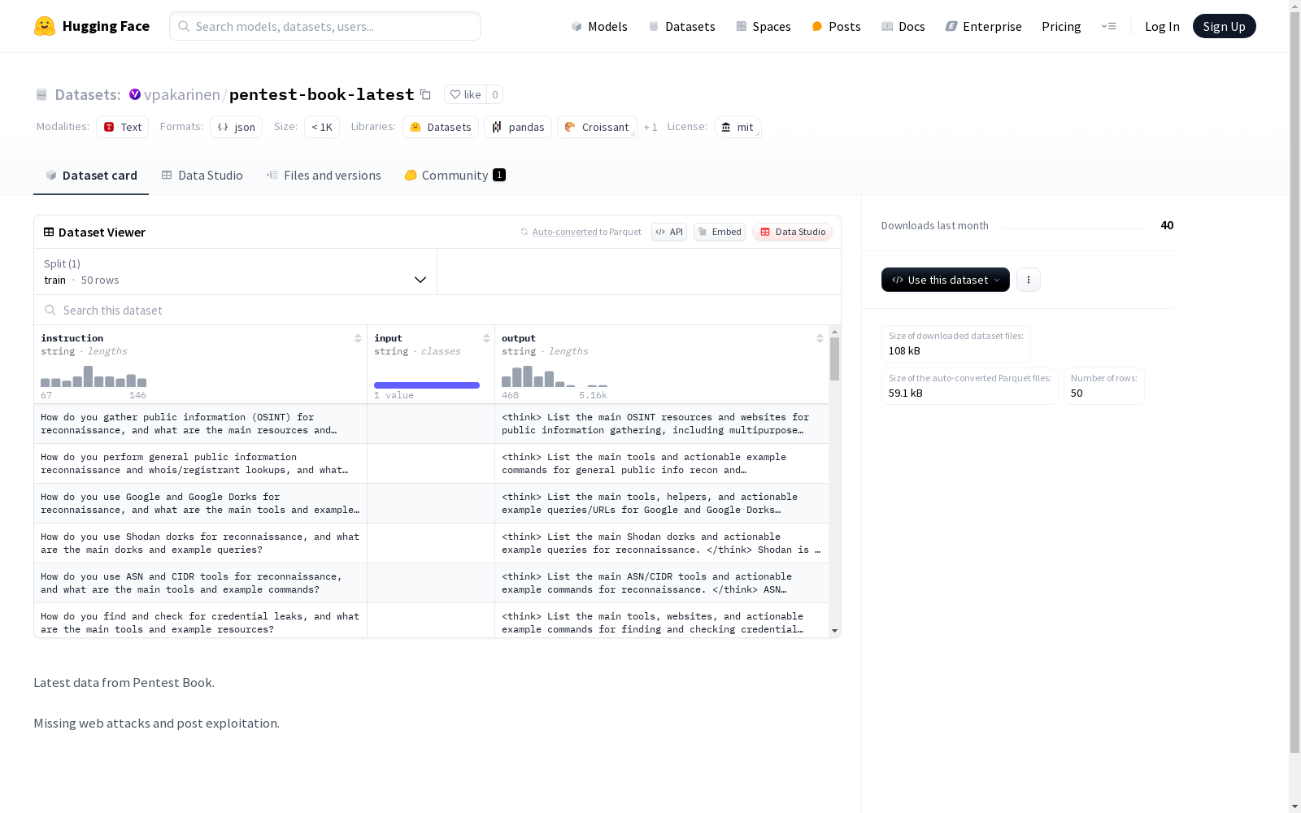
Task: Copy dataset name with the copy icon
Action: point(425,94)
